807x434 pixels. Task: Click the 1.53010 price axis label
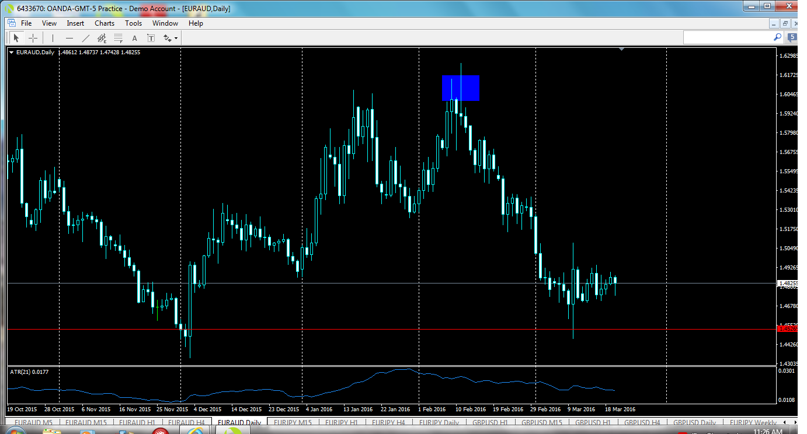click(788, 209)
